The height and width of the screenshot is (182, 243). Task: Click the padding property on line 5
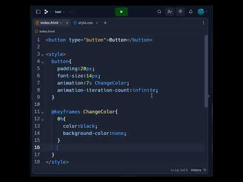[67, 69]
